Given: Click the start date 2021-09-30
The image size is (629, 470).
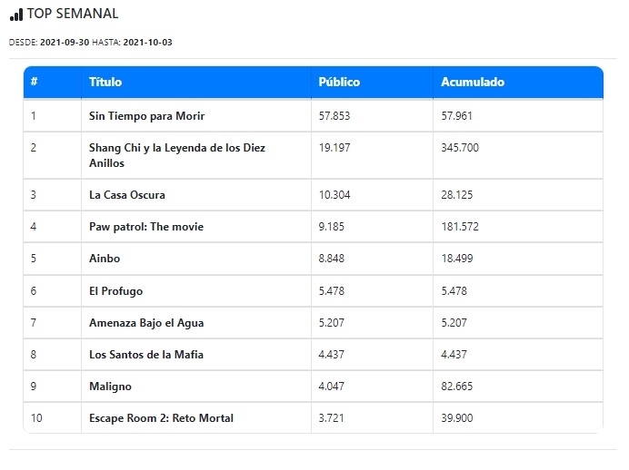Looking at the screenshot, I should (x=65, y=43).
